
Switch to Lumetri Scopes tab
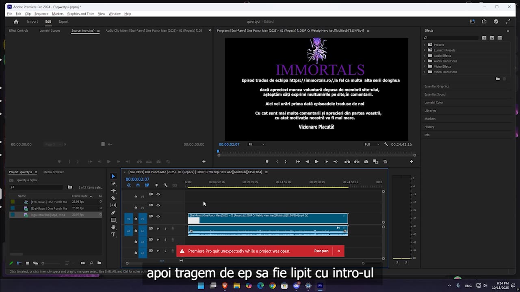[x=50, y=30]
